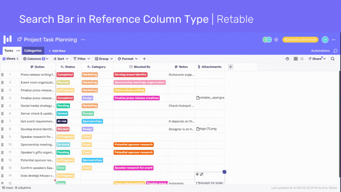Switch to the Categories tab
Screen dimensions: 341x192
pos(33,50)
